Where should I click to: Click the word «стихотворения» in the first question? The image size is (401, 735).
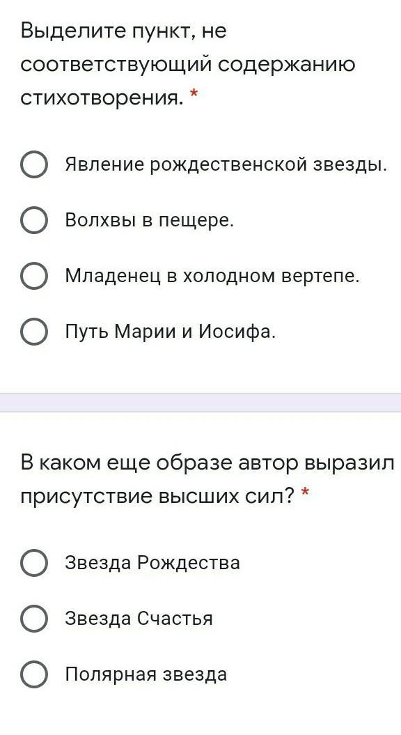[x=99, y=98]
